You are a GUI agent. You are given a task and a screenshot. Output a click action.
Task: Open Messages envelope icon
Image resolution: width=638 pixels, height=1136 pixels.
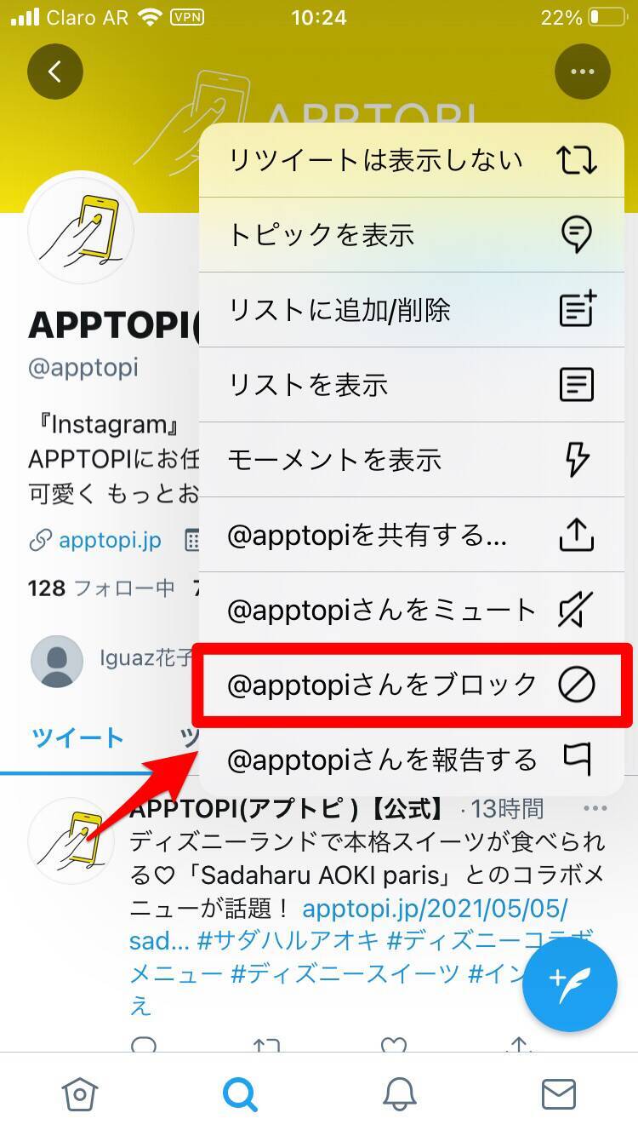(x=558, y=1094)
